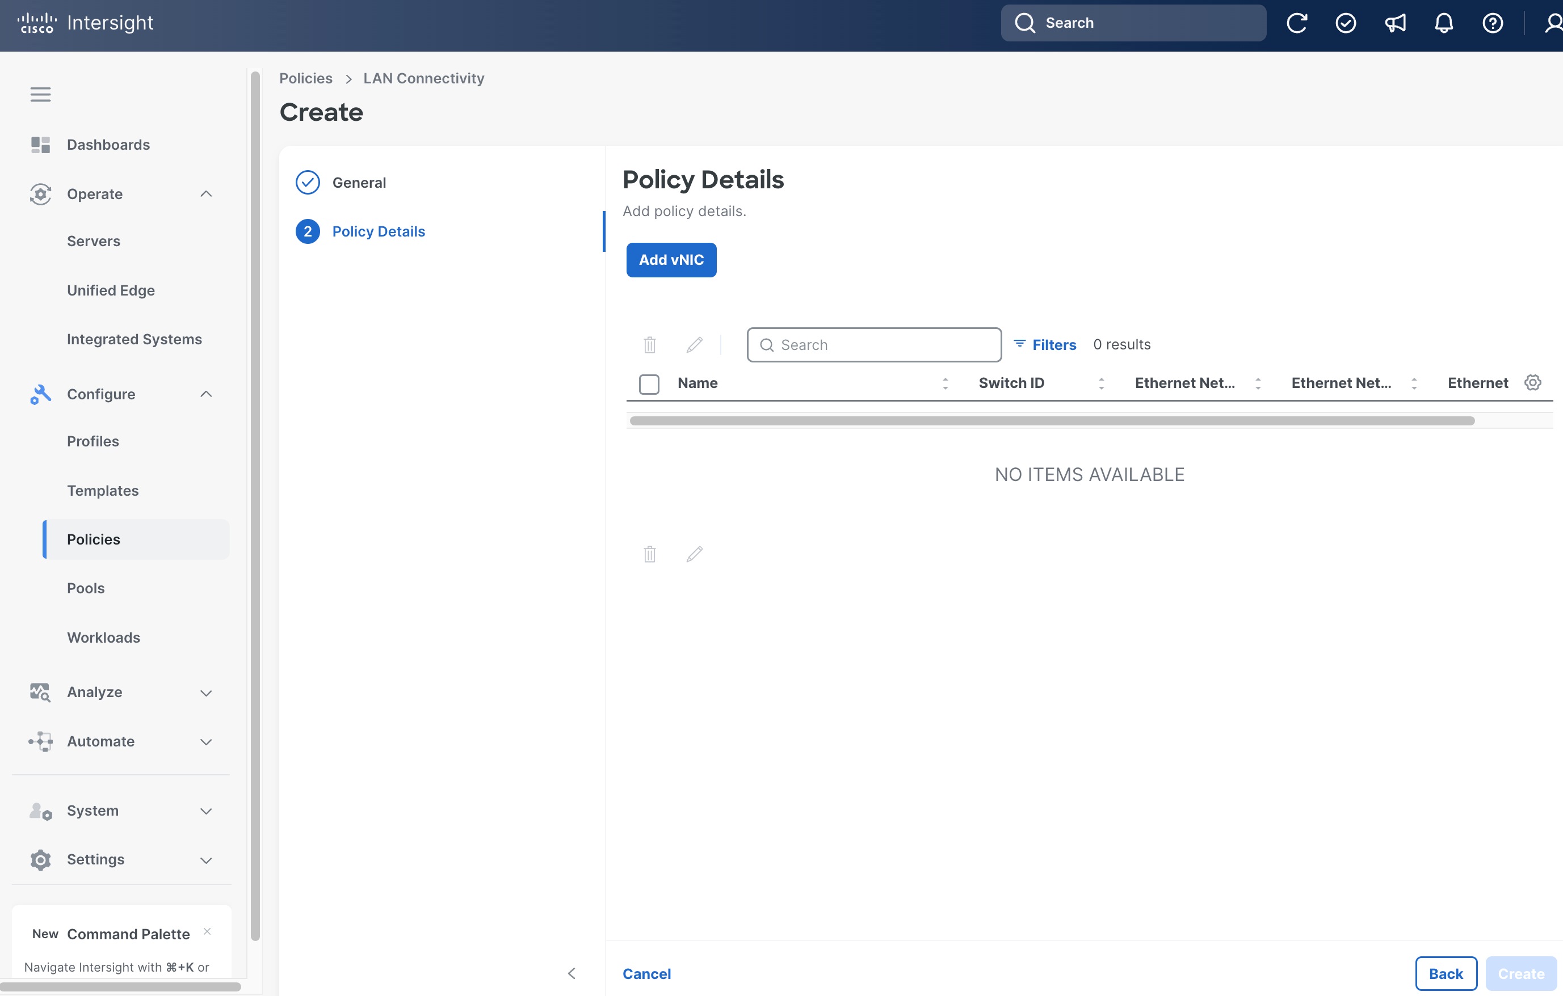
Task: Click the Automate workflow icon
Action: point(40,742)
